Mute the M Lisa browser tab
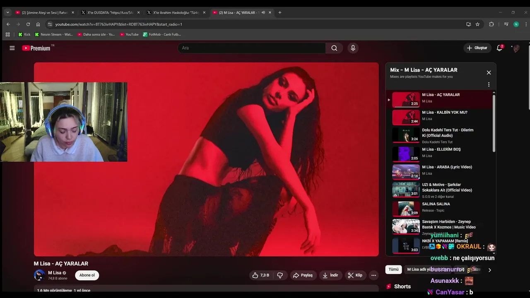 tap(263, 12)
